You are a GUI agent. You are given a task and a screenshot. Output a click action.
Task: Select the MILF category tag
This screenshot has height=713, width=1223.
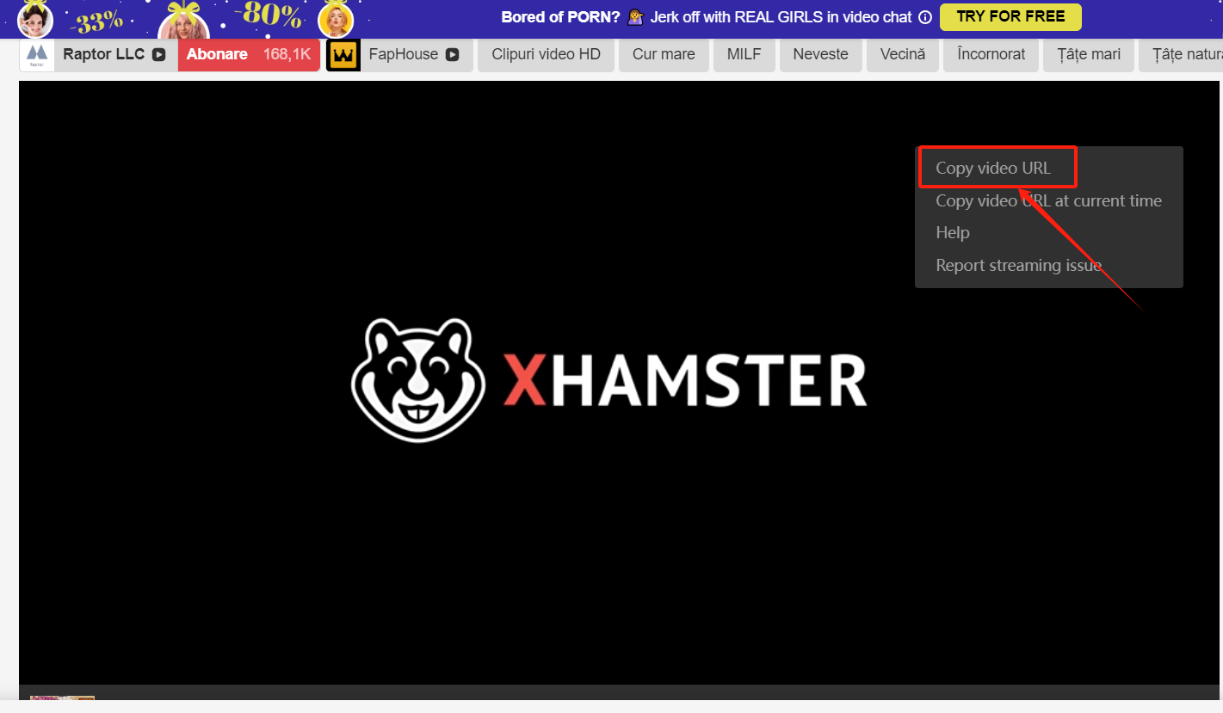click(744, 53)
